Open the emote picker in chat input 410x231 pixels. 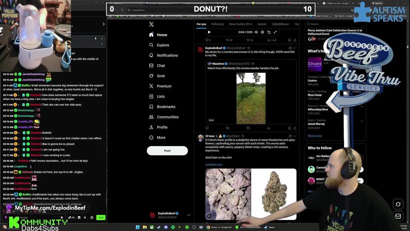click(62, 218)
